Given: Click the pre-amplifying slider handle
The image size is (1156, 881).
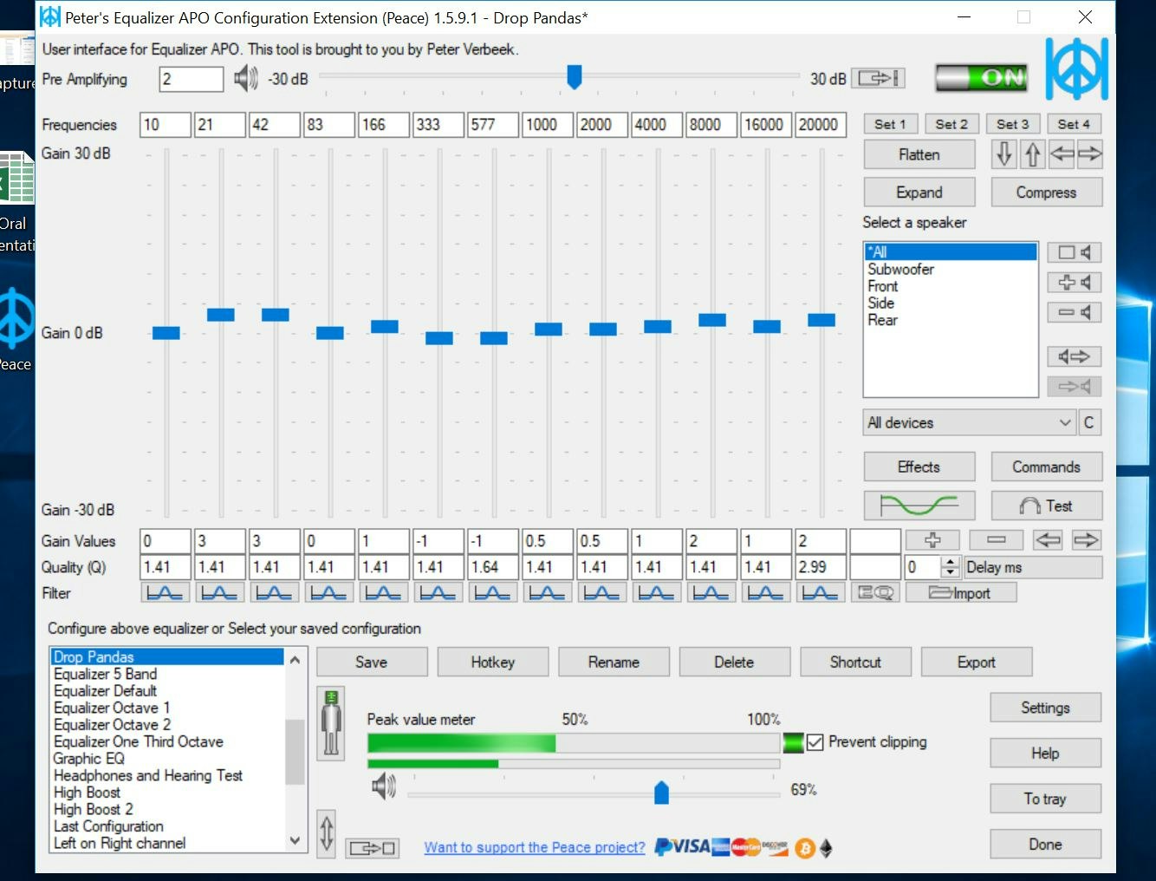Looking at the screenshot, I should pos(574,77).
